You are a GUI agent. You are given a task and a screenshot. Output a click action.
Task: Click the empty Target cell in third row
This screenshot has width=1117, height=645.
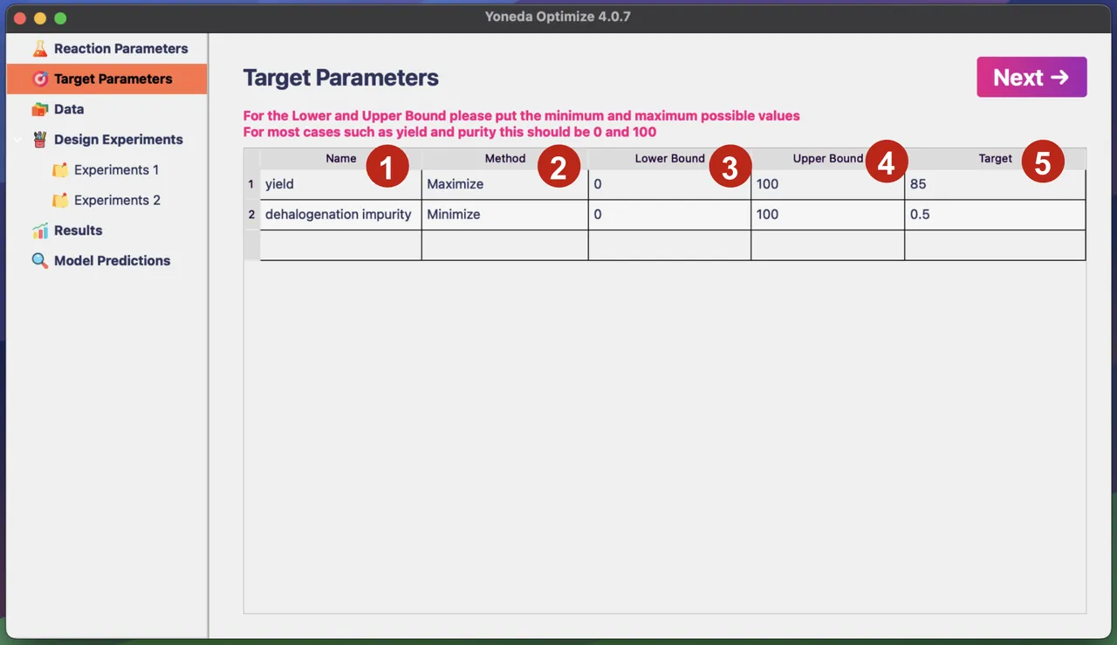tap(995, 245)
